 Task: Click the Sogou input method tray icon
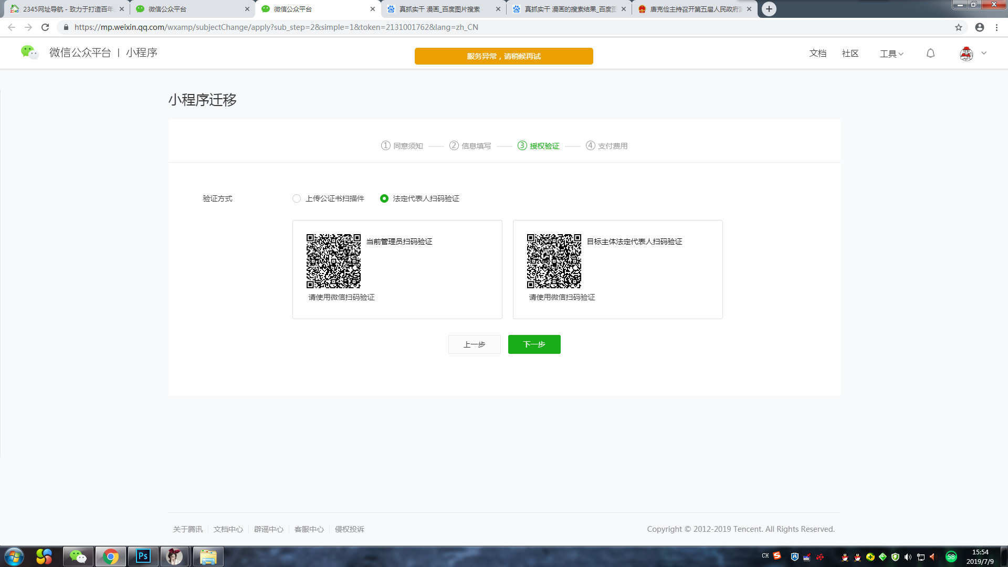777,556
